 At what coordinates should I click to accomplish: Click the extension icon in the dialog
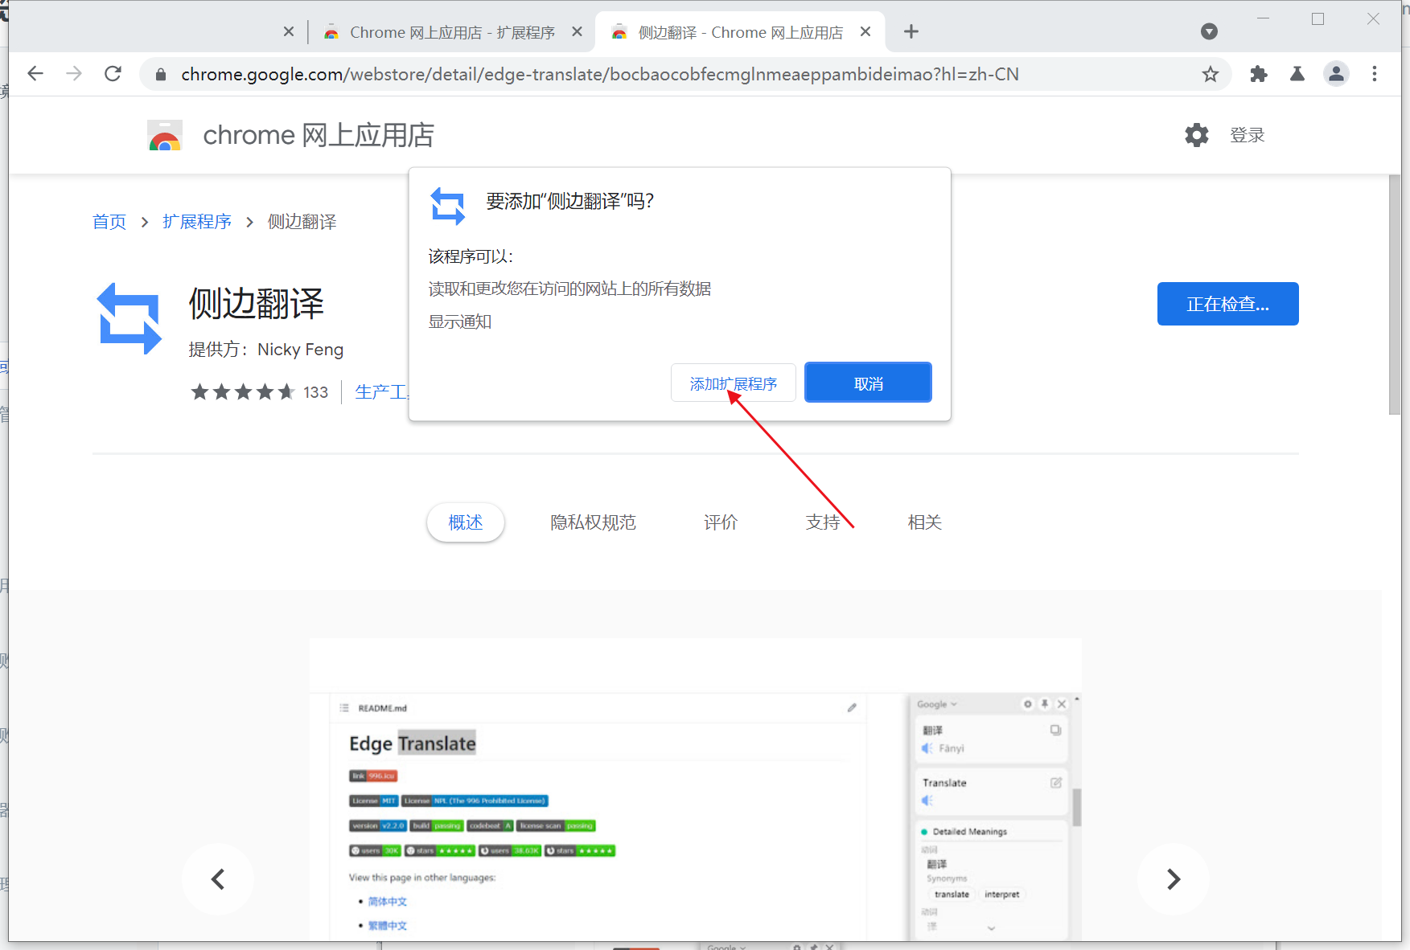point(448,206)
